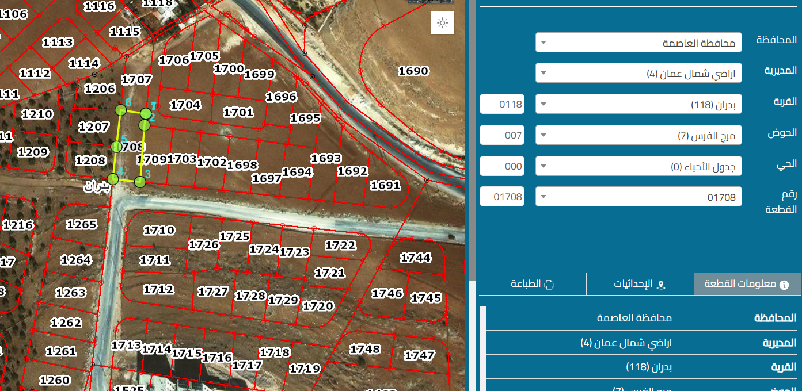Viewport: 802px width, 391px height.
Task: Click the printer icon in الطباعة tab
Action: 549,284
